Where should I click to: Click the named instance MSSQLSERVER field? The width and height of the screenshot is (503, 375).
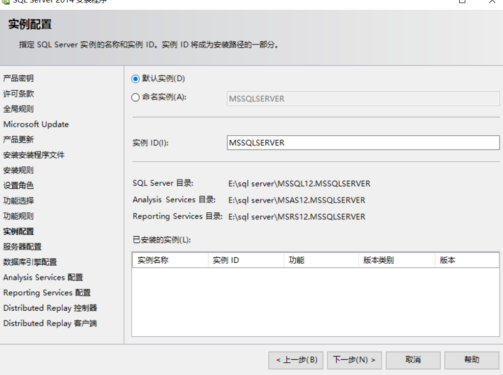click(363, 99)
